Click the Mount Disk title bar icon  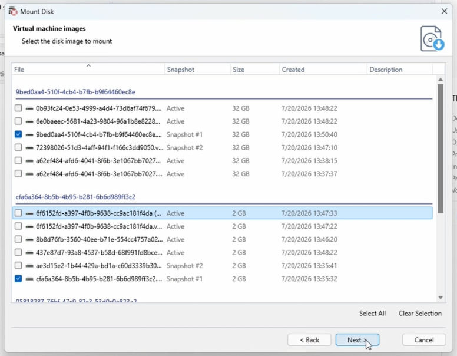pos(13,11)
